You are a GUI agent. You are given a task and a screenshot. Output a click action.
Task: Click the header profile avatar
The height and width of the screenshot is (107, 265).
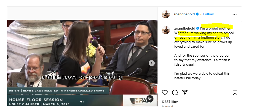166,14
